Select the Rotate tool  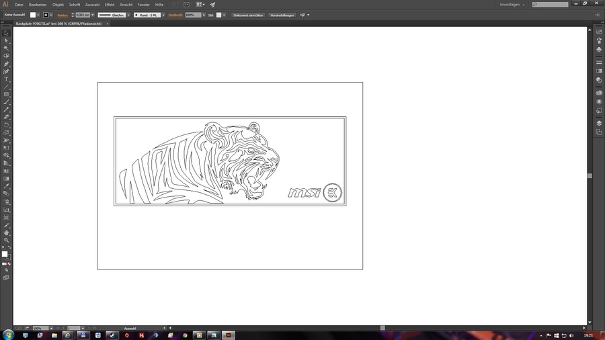click(x=6, y=125)
